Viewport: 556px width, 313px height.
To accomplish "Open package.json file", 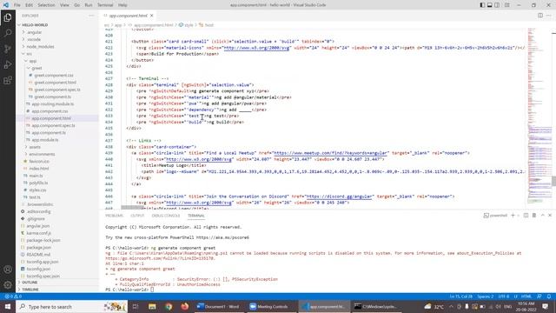I will (38, 247).
